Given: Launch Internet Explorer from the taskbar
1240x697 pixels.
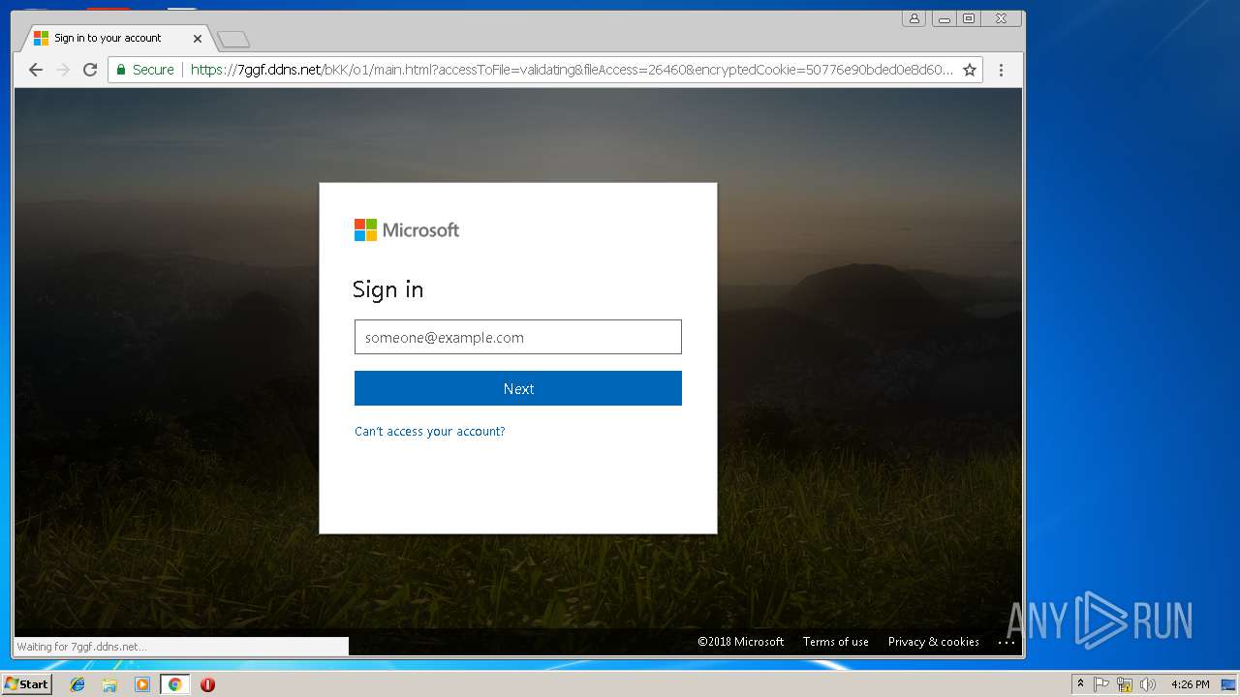Looking at the screenshot, I should coord(77,684).
